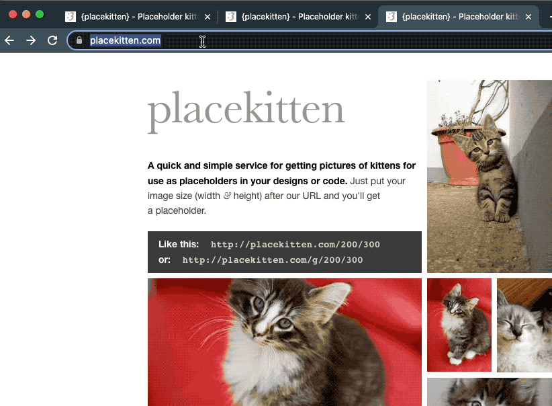Close the third placekitten tab

528,17
